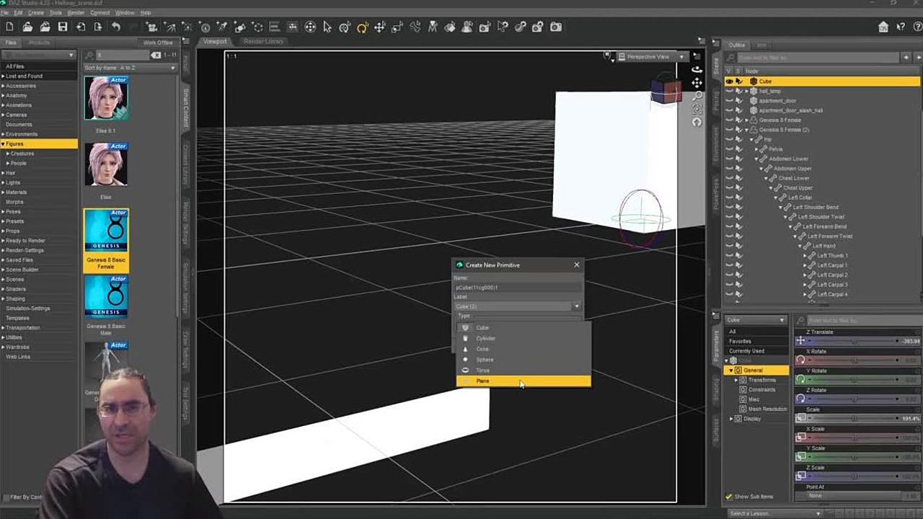Click the Y Rotate icon in Parameters
The image size is (923, 519).
800,379
